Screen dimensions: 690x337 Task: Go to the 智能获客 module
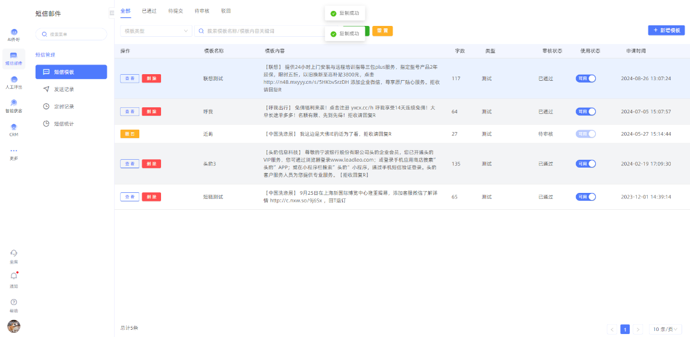[x=14, y=104]
